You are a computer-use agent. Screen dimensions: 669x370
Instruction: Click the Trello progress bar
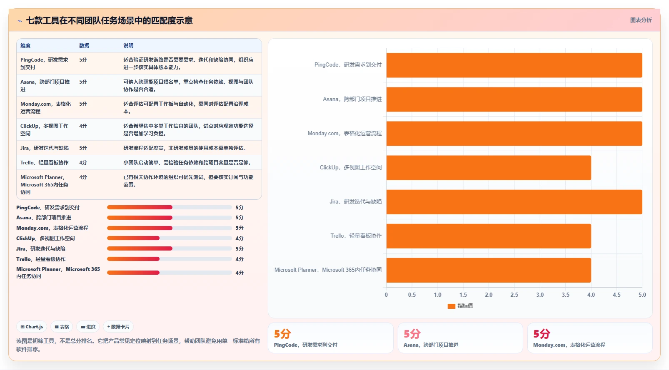[169, 259]
